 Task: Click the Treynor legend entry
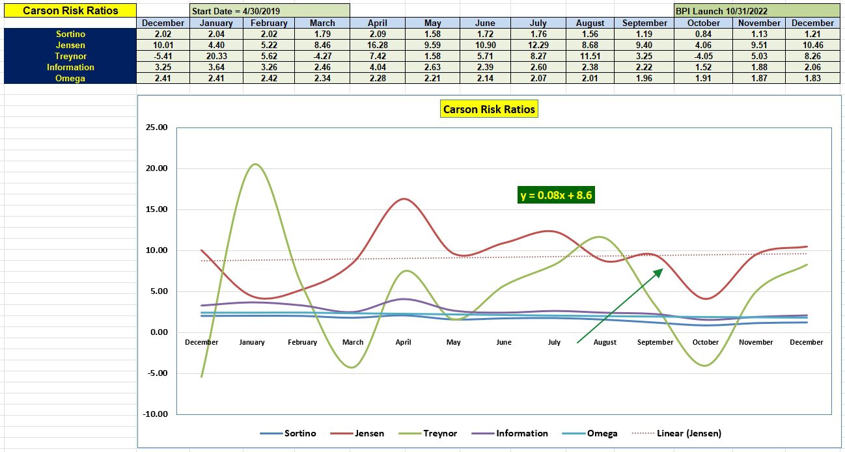429,433
